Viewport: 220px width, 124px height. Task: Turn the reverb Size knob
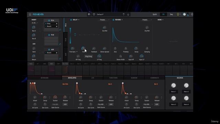(115, 49)
